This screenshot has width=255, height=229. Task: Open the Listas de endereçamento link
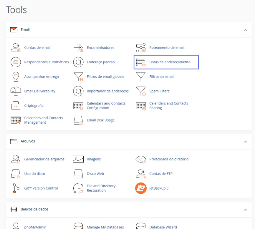pyautogui.click(x=170, y=62)
